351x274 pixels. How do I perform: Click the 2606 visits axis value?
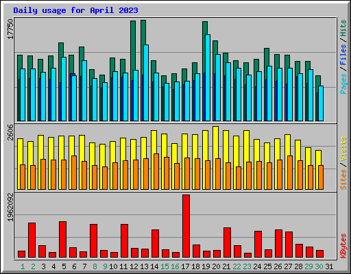point(10,132)
